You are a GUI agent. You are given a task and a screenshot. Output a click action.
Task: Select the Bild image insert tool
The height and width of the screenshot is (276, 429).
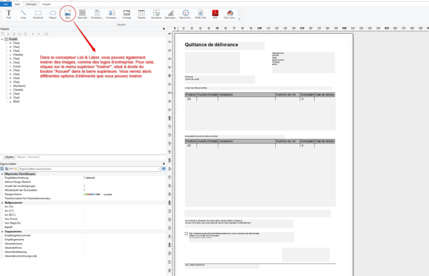68,14
